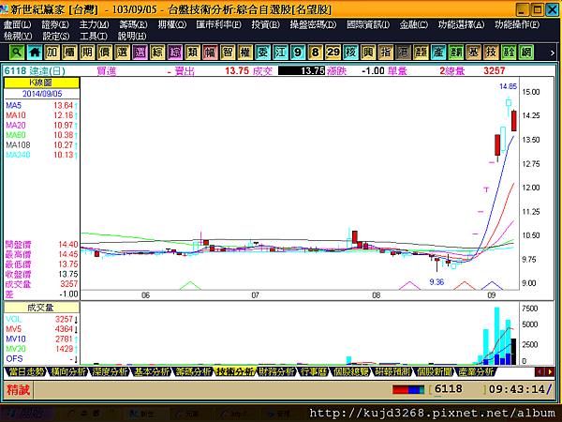Image resolution: width=562 pixels, height=422 pixels.
Task: Click the 指 toolbar icon
Action: coord(386,53)
